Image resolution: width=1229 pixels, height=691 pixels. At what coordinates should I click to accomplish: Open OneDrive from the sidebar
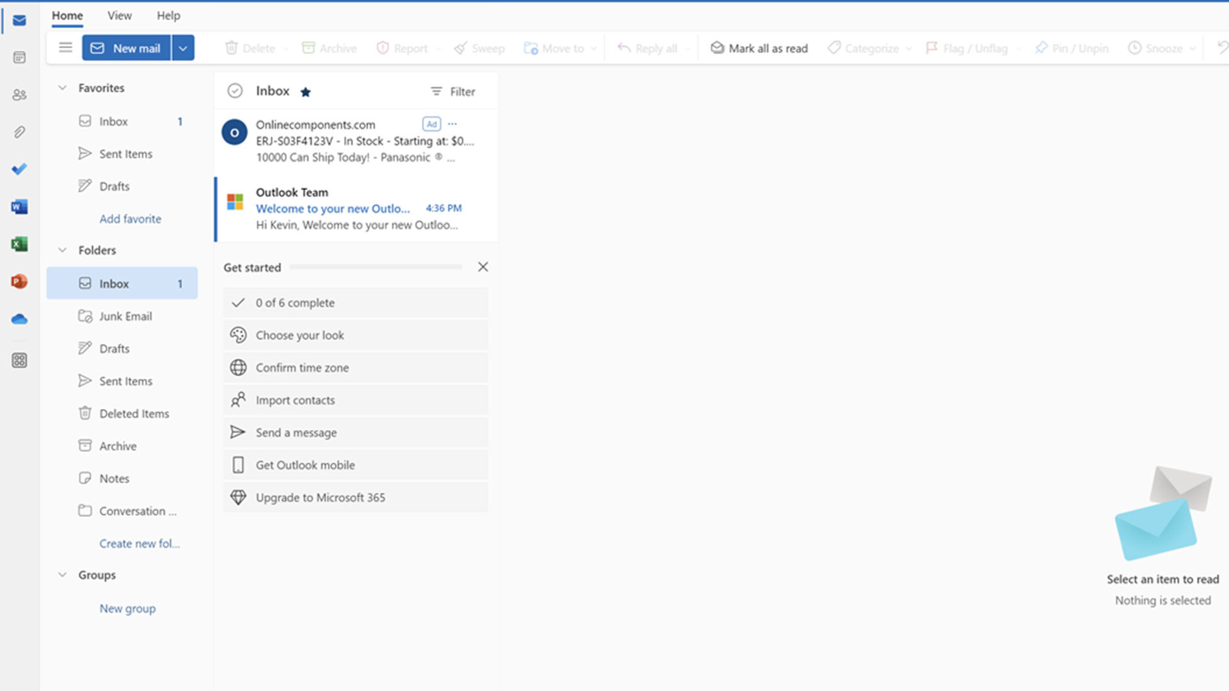[x=19, y=319]
